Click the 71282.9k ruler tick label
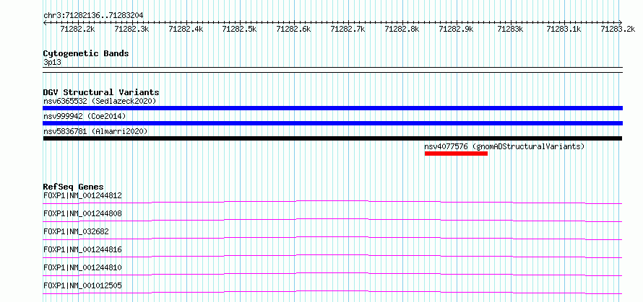 (x=456, y=29)
